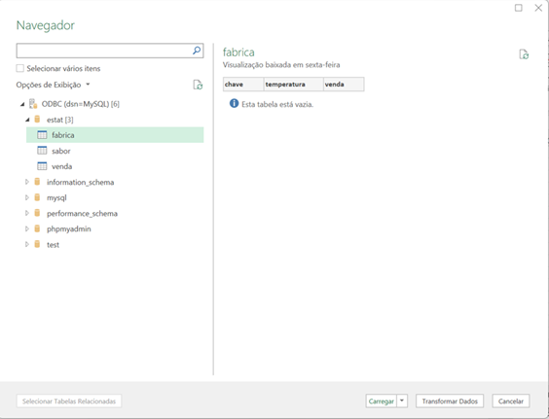The image size is (549, 419).
Task: Click the mysql database icon
Action: pos(37,197)
